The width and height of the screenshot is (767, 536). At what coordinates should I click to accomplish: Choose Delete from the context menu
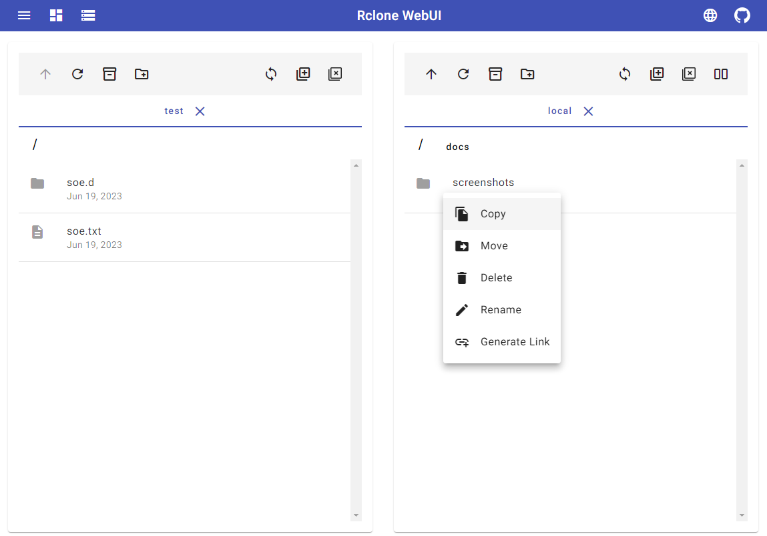coord(502,278)
